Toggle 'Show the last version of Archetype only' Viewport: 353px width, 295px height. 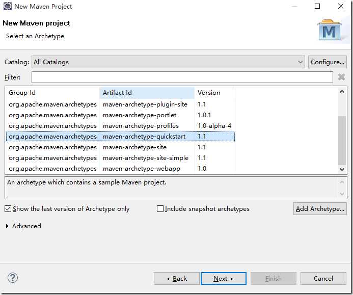(8, 209)
